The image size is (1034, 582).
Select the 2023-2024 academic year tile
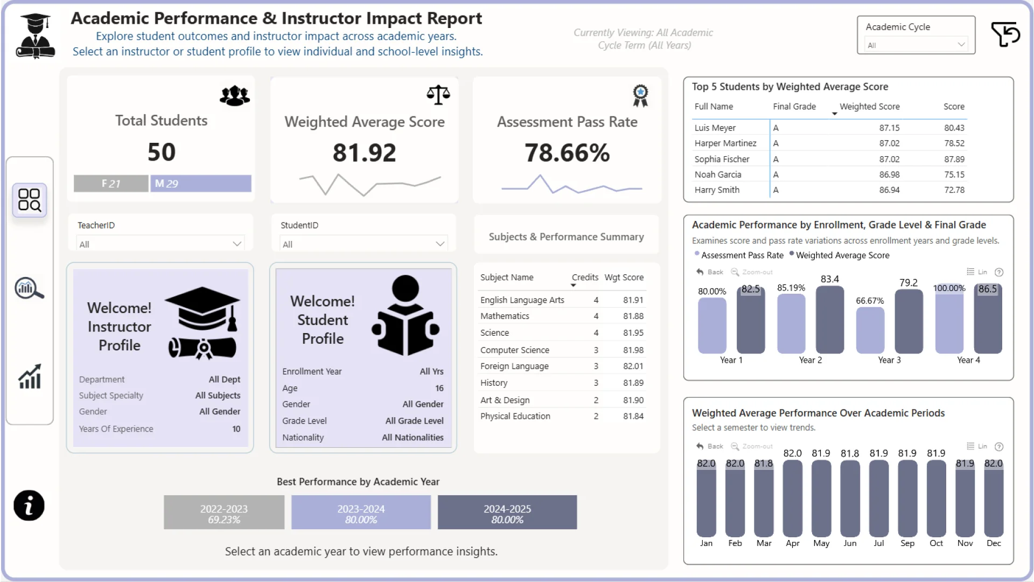[361, 512]
